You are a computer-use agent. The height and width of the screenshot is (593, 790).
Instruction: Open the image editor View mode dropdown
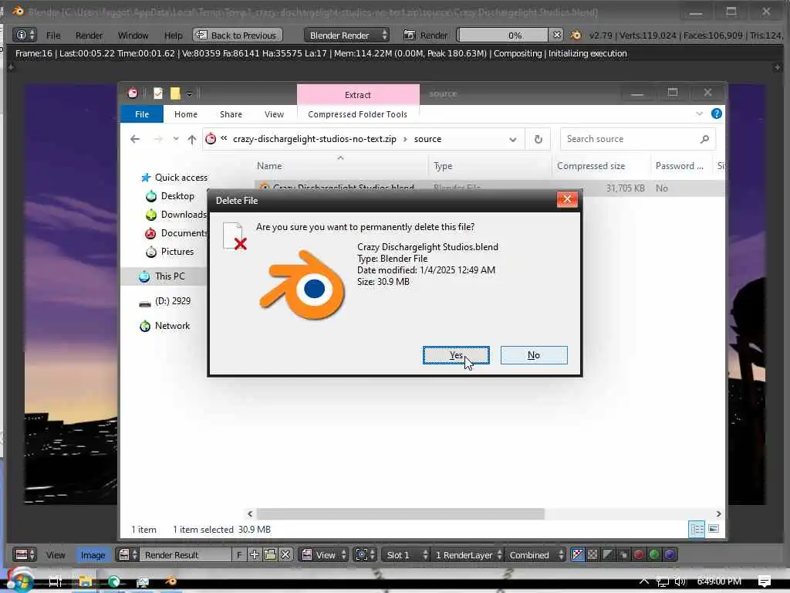tap(325, 554)
